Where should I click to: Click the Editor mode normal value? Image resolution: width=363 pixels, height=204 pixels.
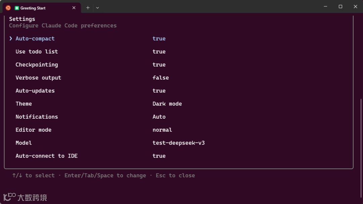click(x=162, y=130)
